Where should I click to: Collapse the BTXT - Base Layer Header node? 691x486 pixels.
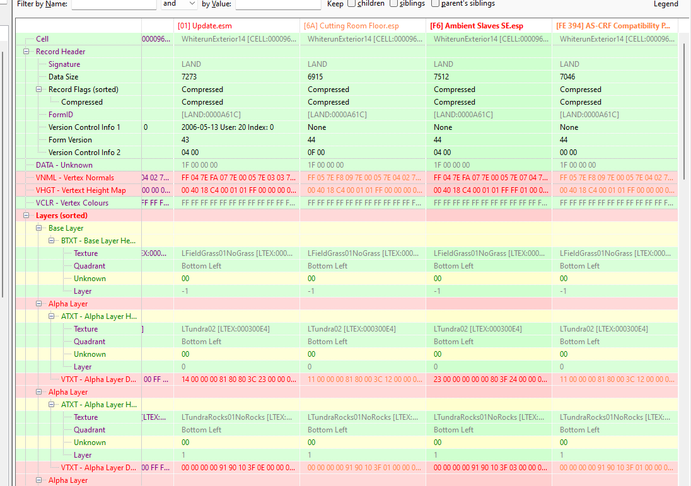click(52, 241)
